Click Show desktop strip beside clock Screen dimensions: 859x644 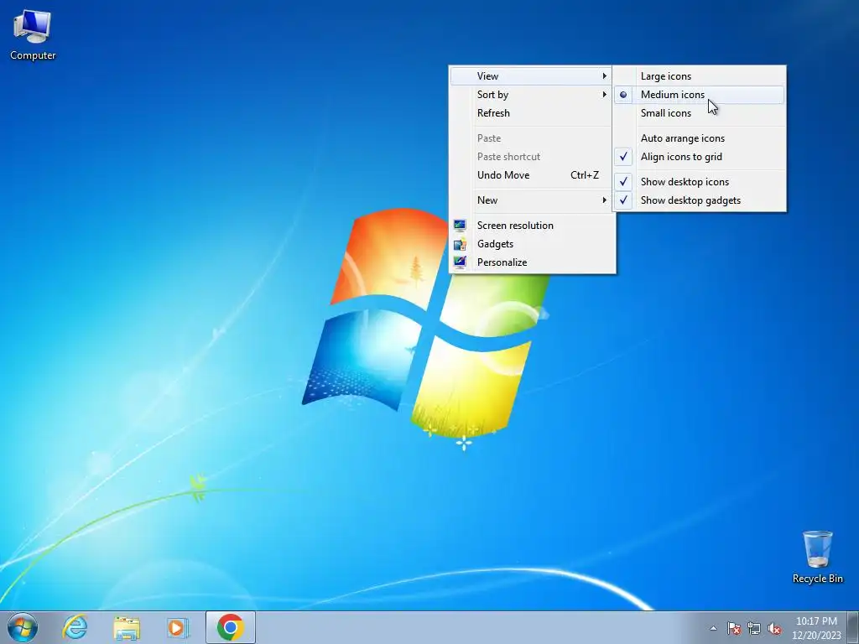click(x=853, y=627)
